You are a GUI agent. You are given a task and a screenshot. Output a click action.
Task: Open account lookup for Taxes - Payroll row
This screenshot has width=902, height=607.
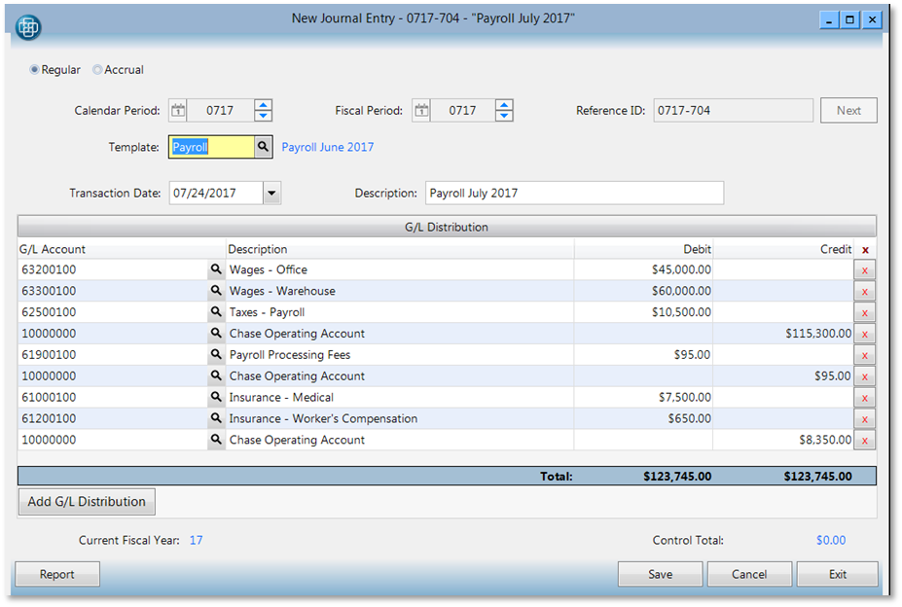coord(215,312)
